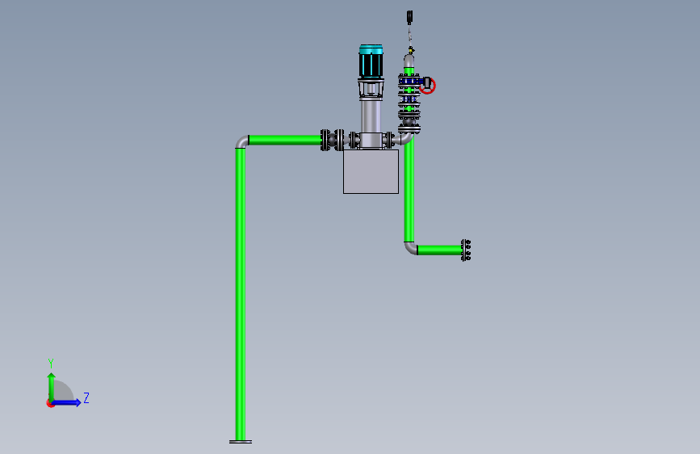Select the vertical green pipe below the valve
Viewport: 700px width, 454px height.
click(x=409, y=190)
